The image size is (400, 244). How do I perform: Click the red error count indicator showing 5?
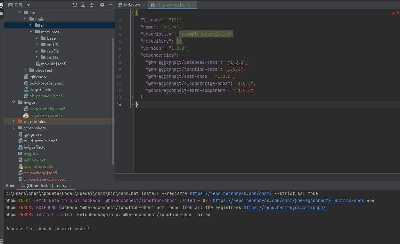pyautogui.click(x=395, y=13)
